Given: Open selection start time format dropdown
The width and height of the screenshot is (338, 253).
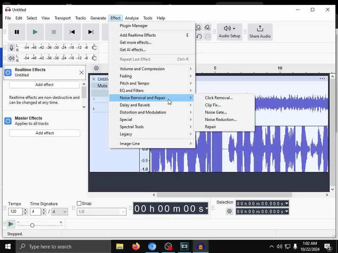Looking at the screenshot, I should (287, 204).
